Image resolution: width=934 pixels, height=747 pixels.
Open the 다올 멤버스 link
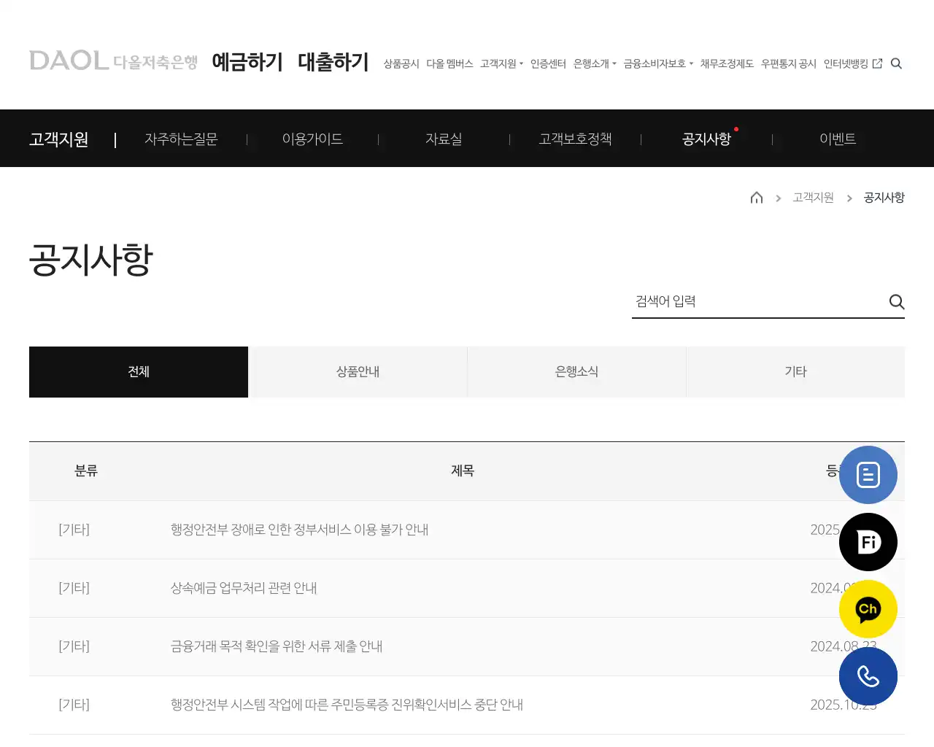[x=449, y=63]
